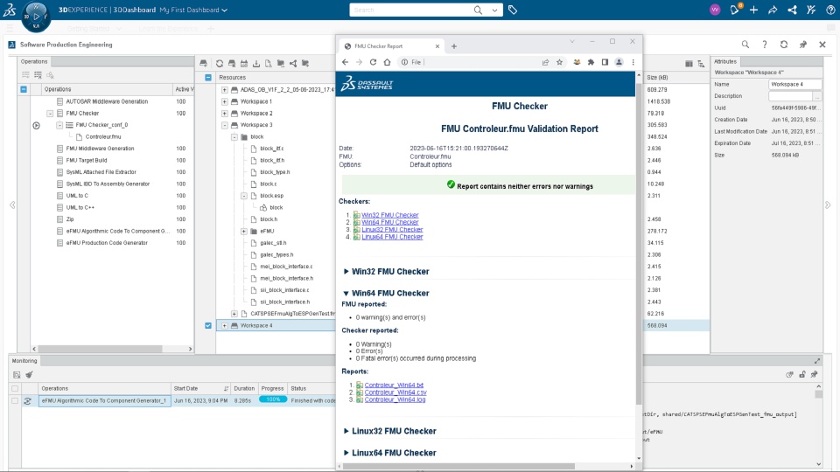Search within Software Production Engineering widget
840x472 pixels.
(745, 45)
